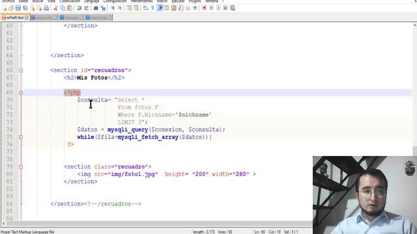Click the vertical scrollbar up arrow
This screenshot has width=417, height=234.
(414, 25)
